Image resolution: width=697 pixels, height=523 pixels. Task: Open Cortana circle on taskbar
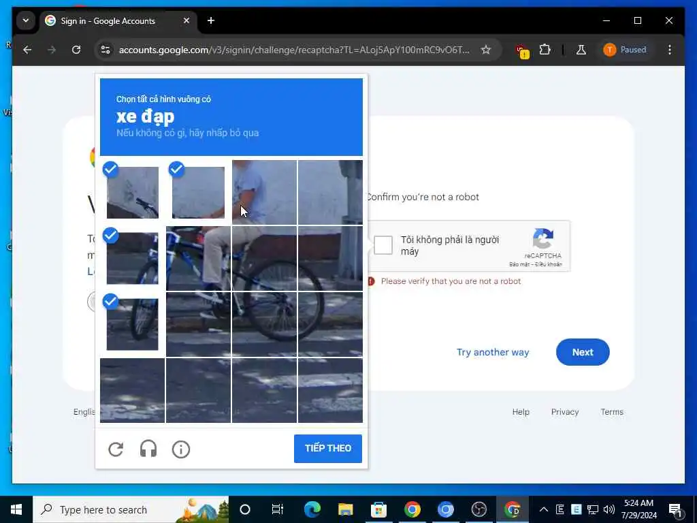tap(245, 509)
